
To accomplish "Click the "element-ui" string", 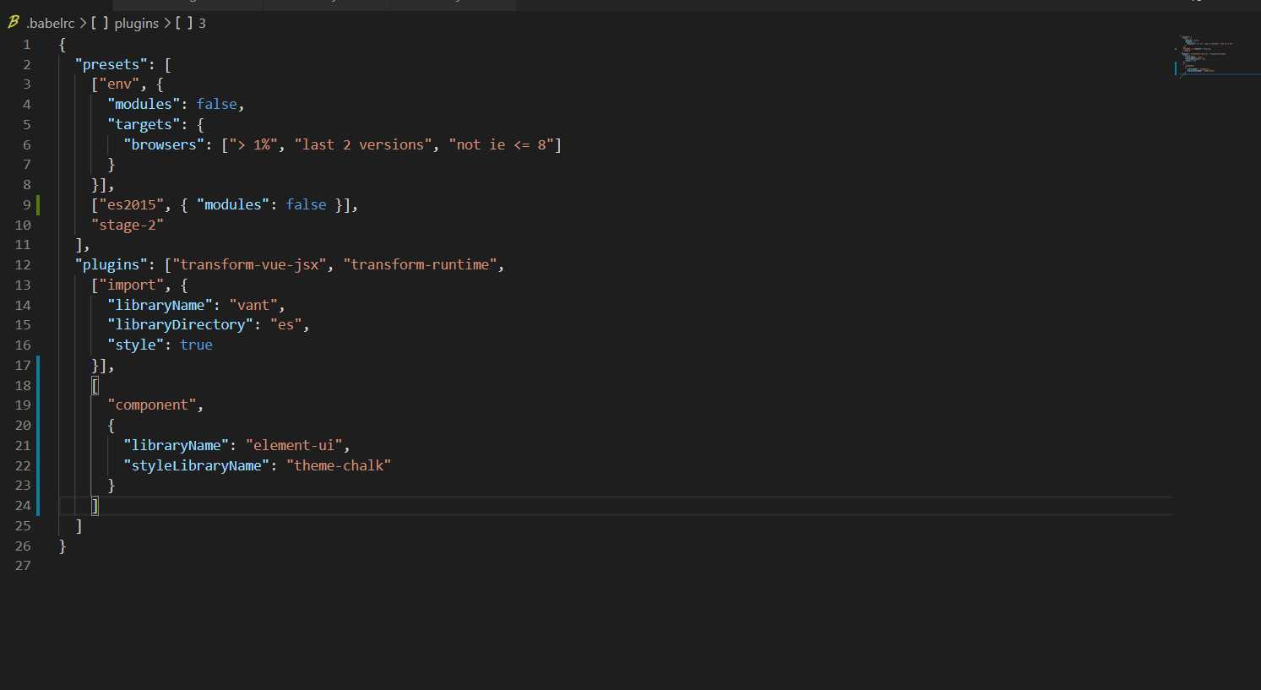I will [294, 445].
